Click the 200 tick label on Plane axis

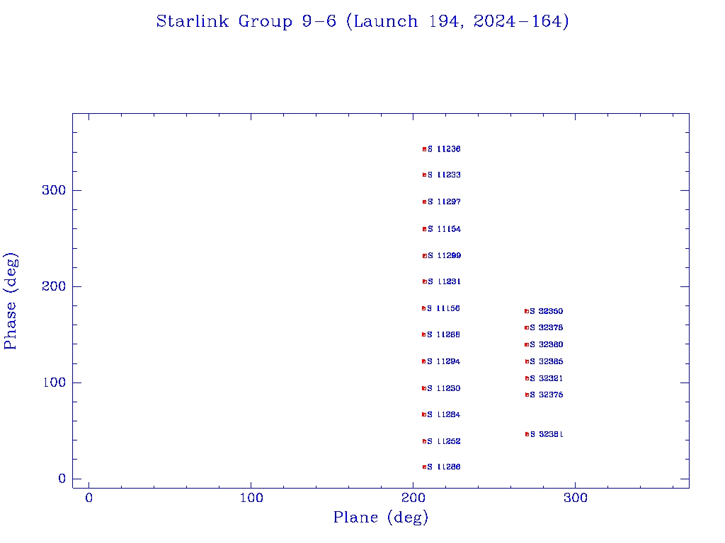[x=413, y=498]
